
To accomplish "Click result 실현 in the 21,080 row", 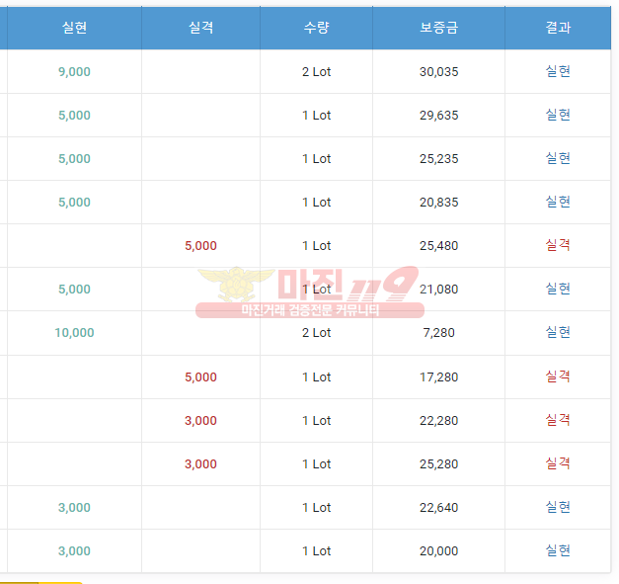I will 558,289.
